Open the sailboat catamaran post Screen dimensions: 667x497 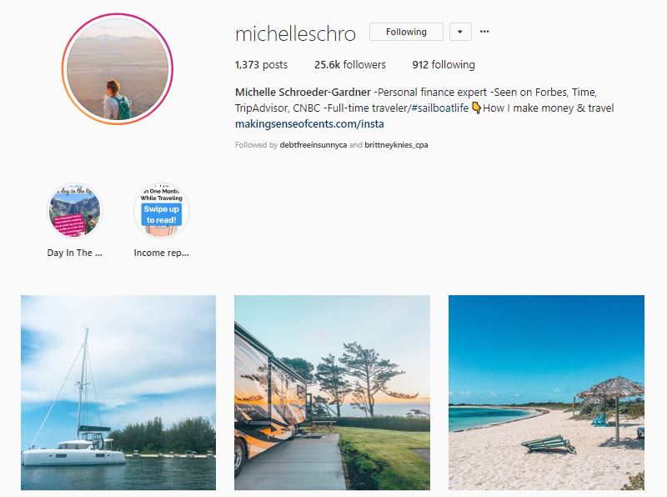coord(118,393)
